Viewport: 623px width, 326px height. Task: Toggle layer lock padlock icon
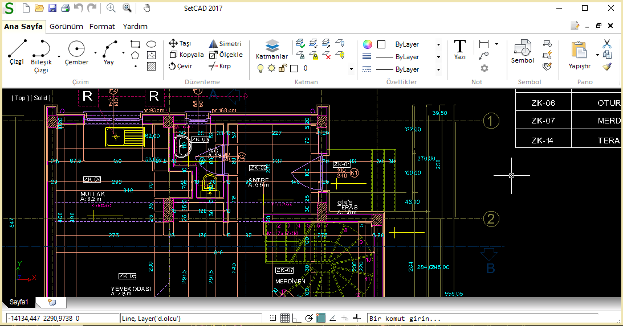pyautogui.click(x=282, y=68)
